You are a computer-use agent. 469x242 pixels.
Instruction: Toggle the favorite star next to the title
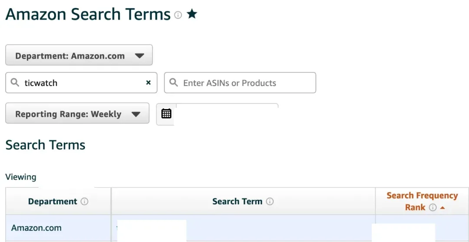[x=192, y=14]
